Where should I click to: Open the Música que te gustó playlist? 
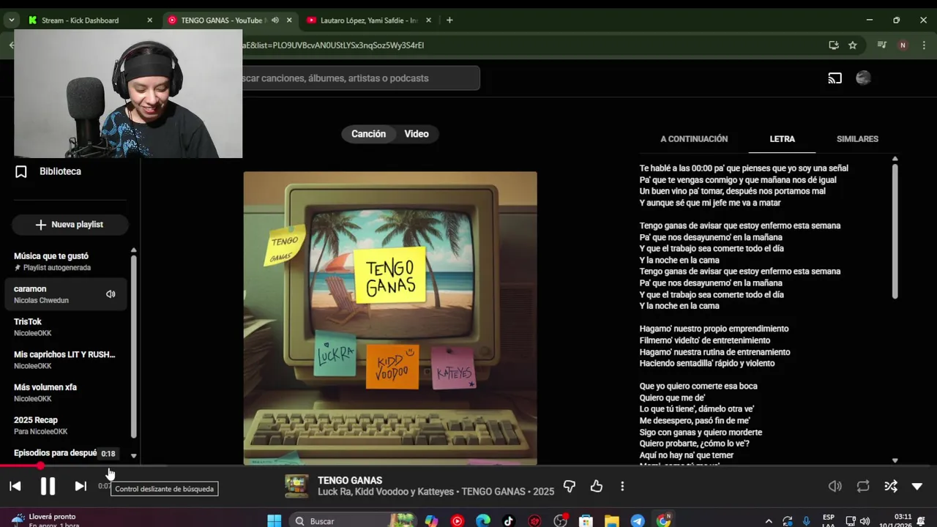66,261
